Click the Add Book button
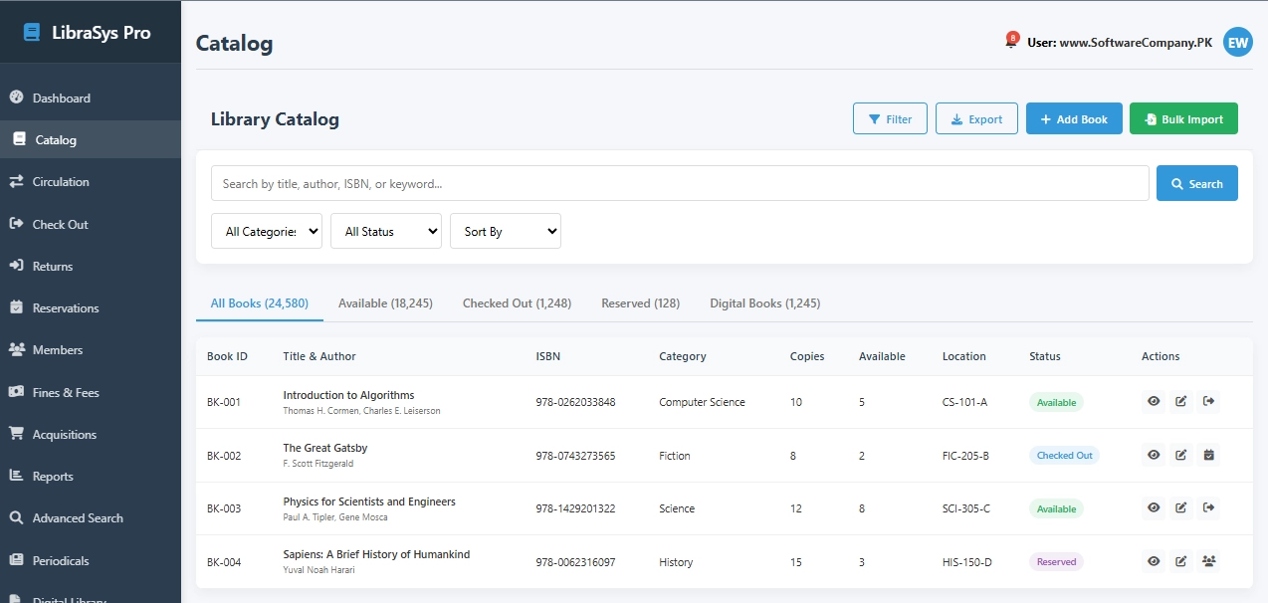Screen dimensions: 1268x603 [1074, 117]
